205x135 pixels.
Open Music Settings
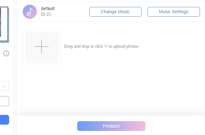[173, 12]
